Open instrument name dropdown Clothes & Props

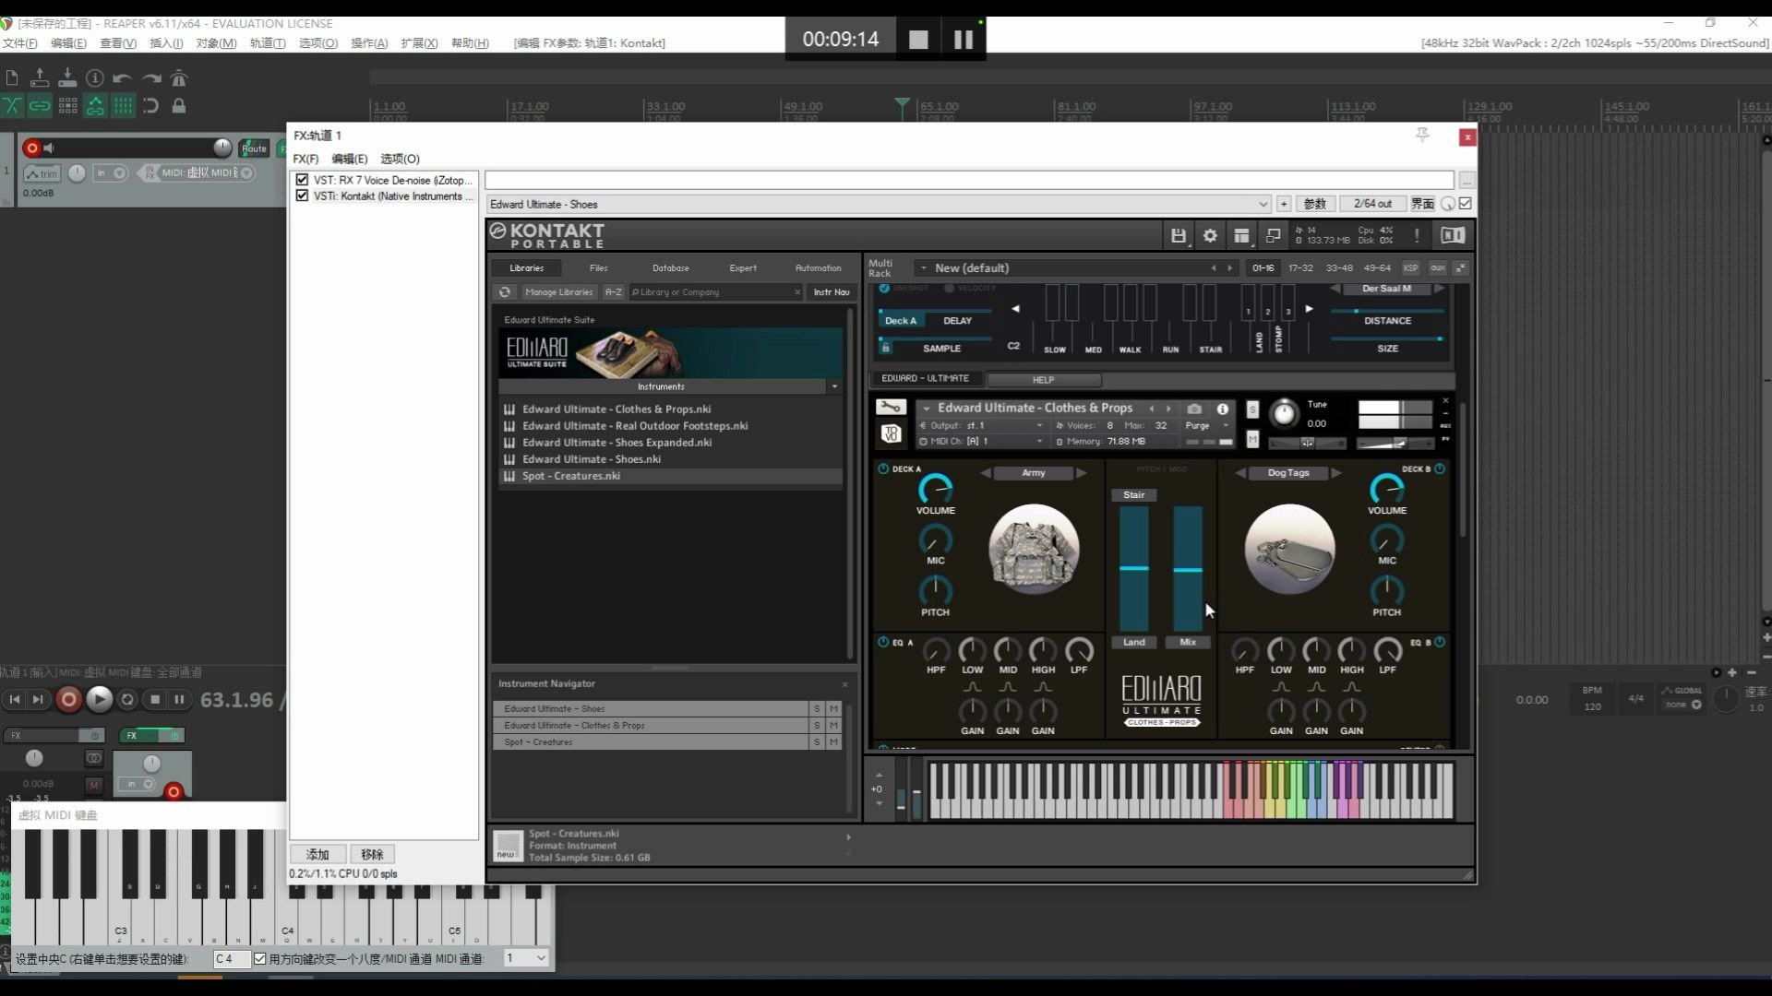tap(926, 408)
